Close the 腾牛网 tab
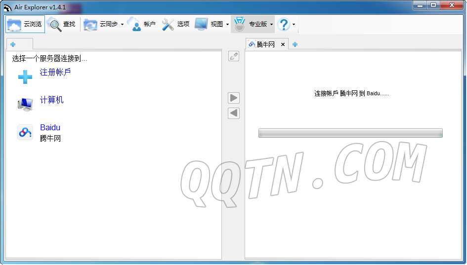Image resolution: width=467 pixels, height=265 pixels. (283, 44)
